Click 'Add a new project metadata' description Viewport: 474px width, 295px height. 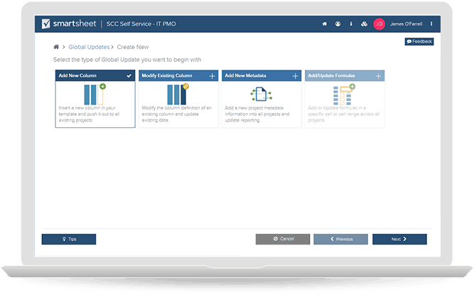(x=257, y=114)
